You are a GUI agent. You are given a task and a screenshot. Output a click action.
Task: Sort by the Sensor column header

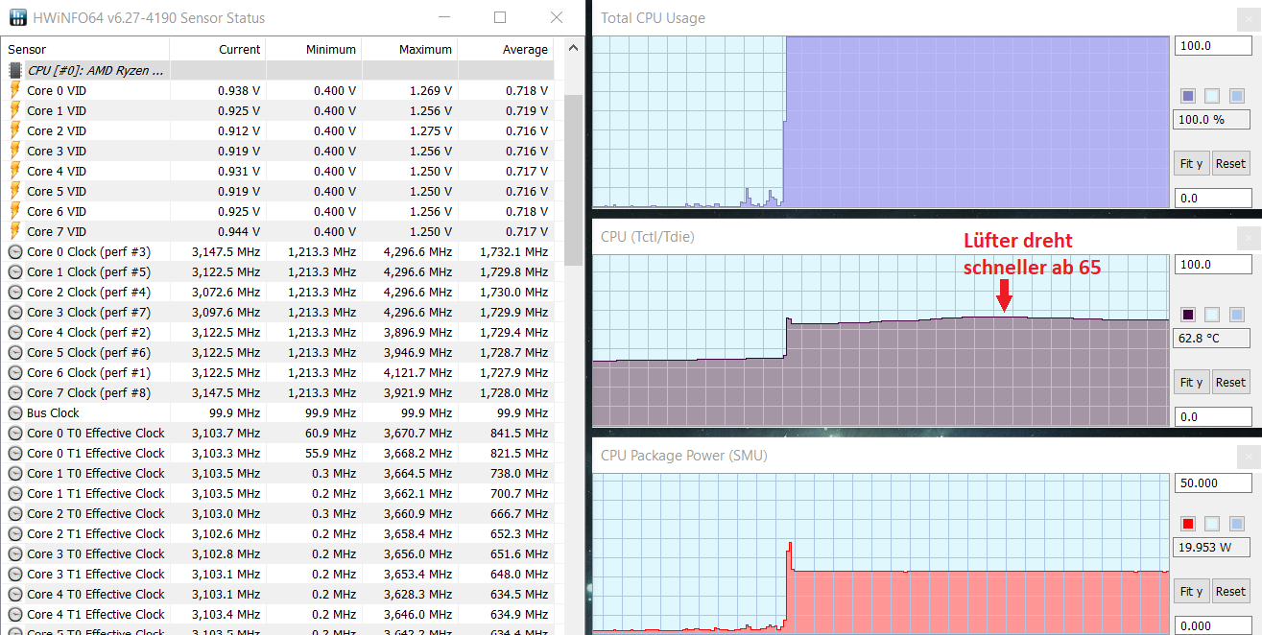[x=86, y=49]
